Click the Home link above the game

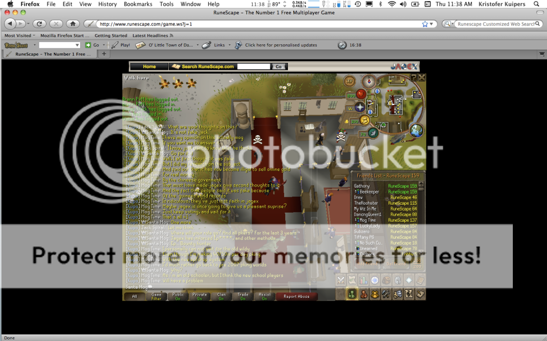pos(149,67)
